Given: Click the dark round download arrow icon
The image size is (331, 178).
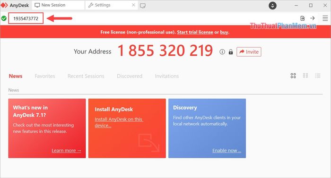Looking at the screenshot, I should (272, 6).
